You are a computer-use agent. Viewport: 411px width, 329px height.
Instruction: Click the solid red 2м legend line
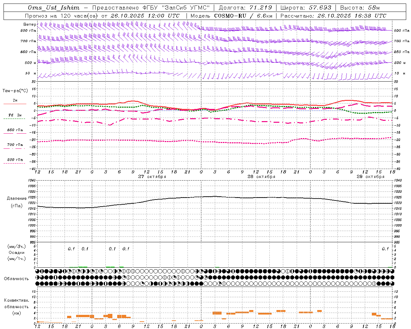pos(15,104)
